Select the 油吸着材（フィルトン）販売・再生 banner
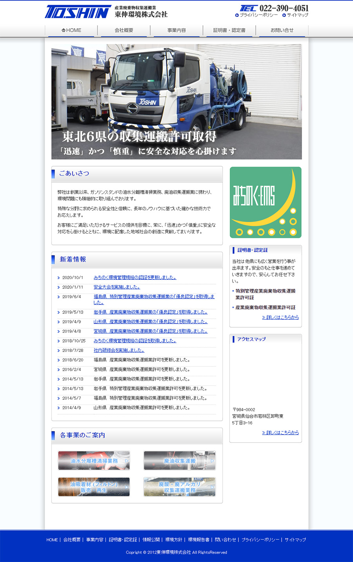The width and height of the screenshot is (353, 562). click(94, 487)
